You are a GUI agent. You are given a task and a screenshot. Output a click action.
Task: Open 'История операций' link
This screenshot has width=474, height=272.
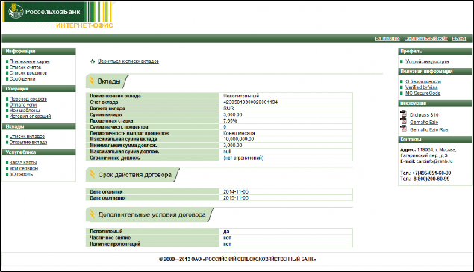click(x=30, y=116)
